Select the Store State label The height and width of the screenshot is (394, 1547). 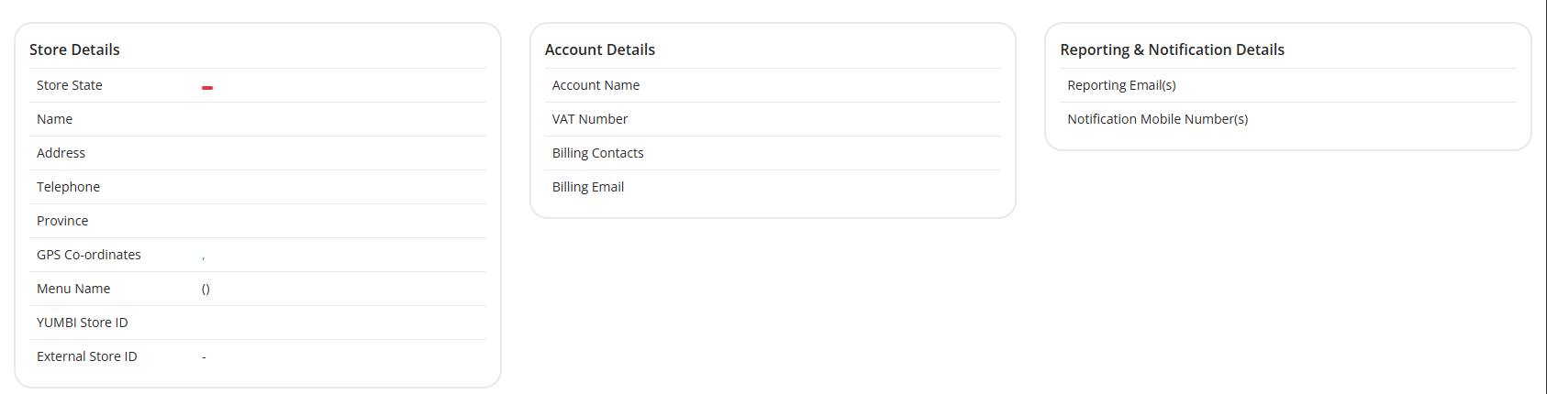point(70,85)
